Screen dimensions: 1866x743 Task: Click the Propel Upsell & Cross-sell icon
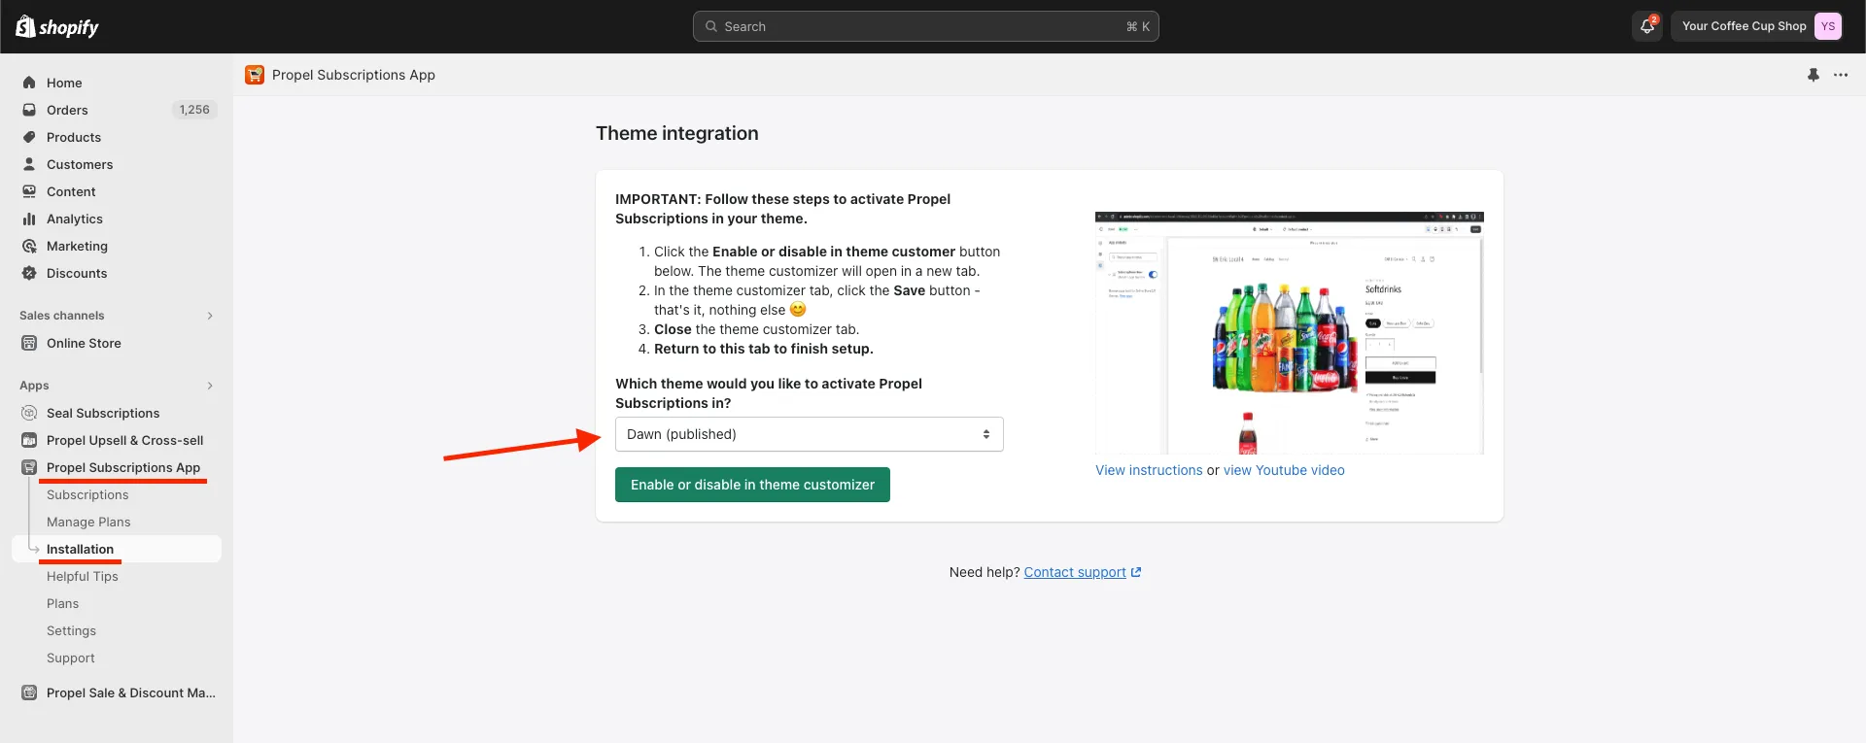click(x=29, y=440)
